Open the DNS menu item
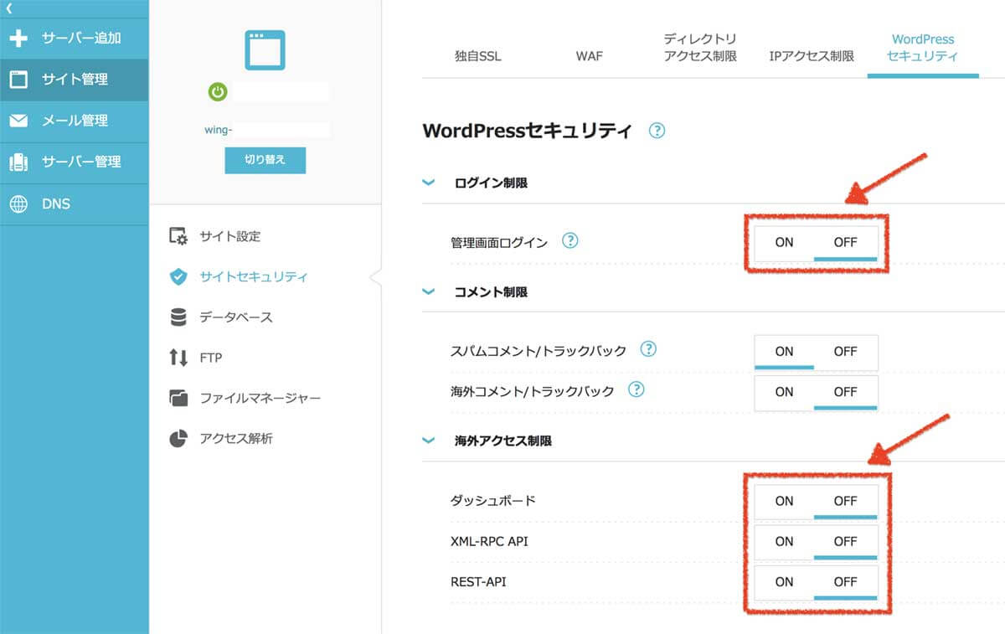 pyautogui.click(x=75, y=204)
